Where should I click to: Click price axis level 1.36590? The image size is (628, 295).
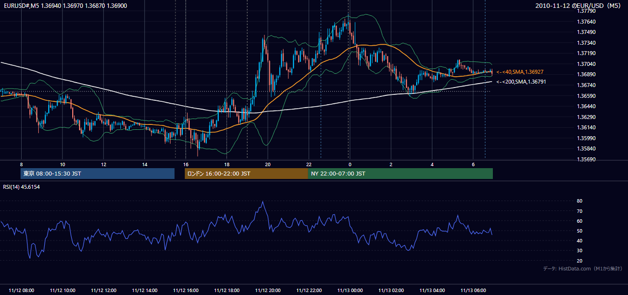pos(587,96)
